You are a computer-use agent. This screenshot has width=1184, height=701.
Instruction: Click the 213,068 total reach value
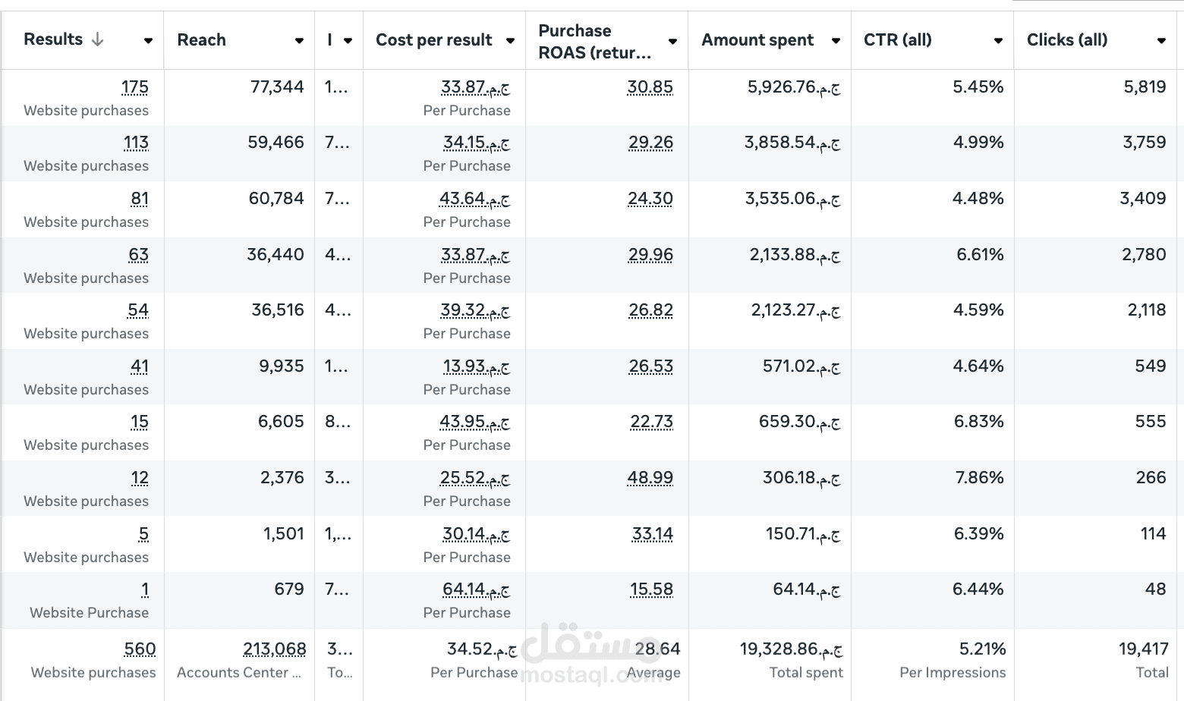275,649
